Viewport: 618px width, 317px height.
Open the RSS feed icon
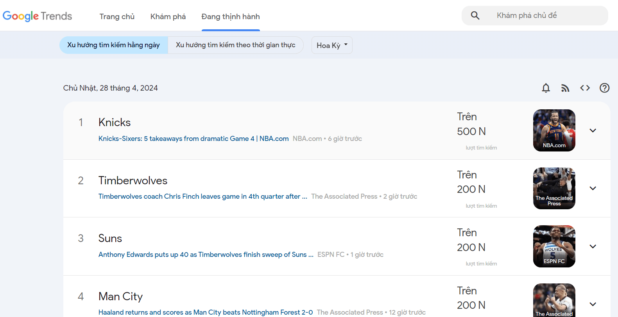point(565,88)
